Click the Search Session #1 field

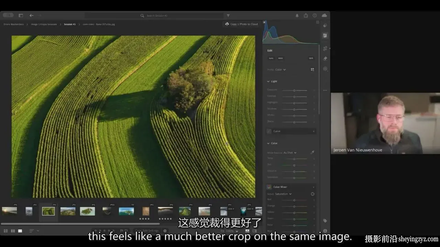[154, 15]
